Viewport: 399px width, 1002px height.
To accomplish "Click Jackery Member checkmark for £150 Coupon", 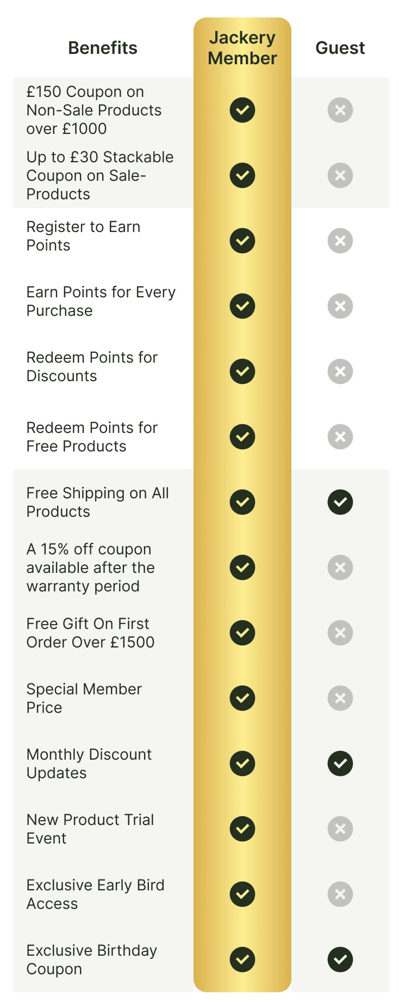I will [242, 110].
